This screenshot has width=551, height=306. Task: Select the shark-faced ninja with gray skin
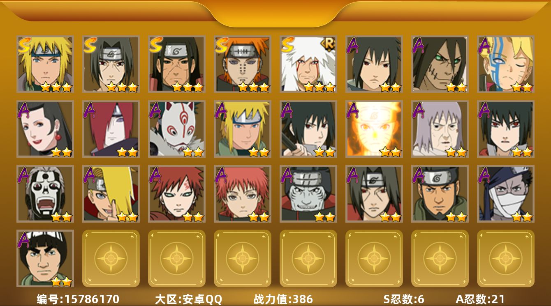[308, 194]
